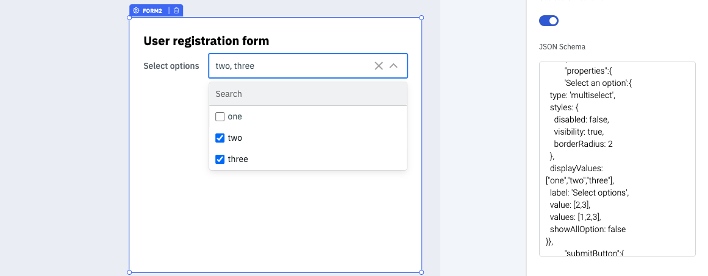Click bottom-left resize handle of form
The width and height of the screenshot is (708, 276).
[x=129, y=272]
